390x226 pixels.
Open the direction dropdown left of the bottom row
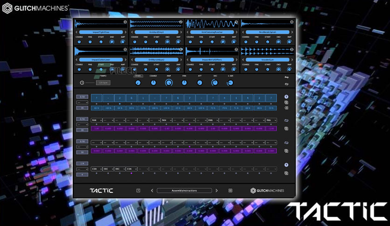point(82,169)
